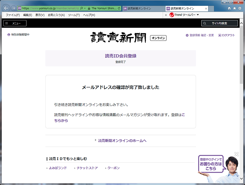Viewport: 245px width, 185px height.
Task: Open a new blank tab
Action: point(211,9)
